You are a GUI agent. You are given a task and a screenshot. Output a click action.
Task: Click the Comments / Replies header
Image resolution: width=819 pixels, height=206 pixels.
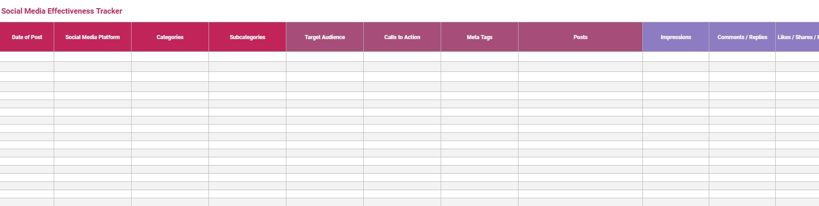point(742,37)
